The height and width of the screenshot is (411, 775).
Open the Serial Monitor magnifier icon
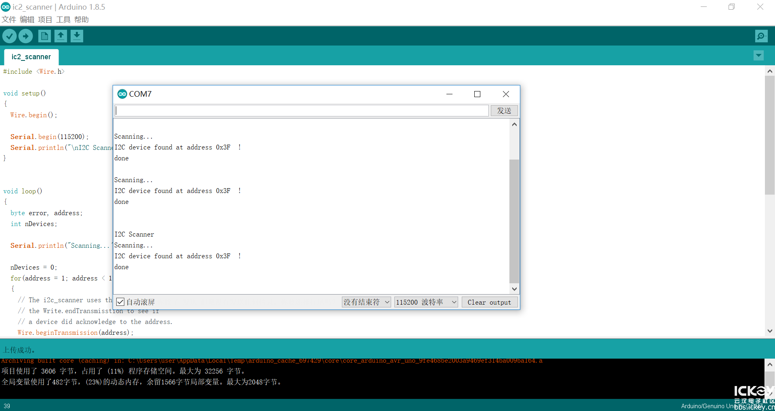click(761, 36)
